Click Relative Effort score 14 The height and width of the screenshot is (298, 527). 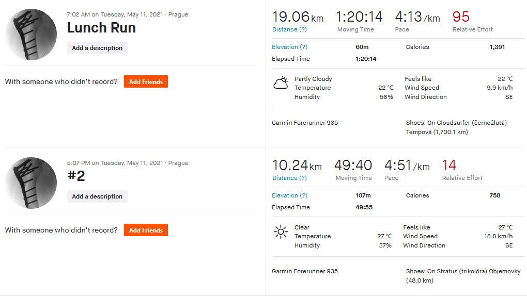pos(449,165)
